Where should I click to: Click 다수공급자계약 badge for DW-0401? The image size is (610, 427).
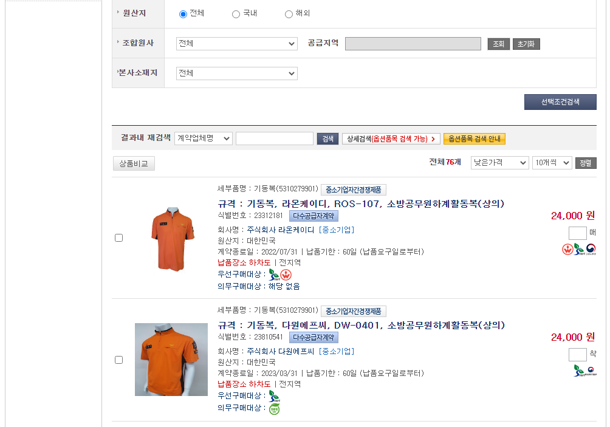pos(314,337)
